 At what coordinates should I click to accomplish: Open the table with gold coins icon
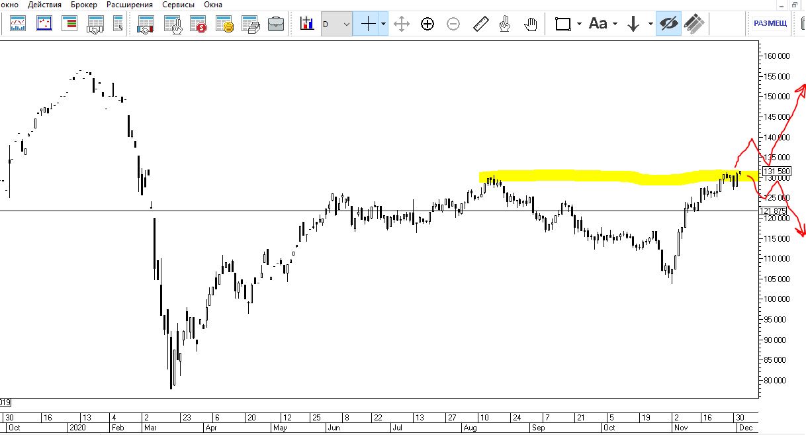point(225,24)
